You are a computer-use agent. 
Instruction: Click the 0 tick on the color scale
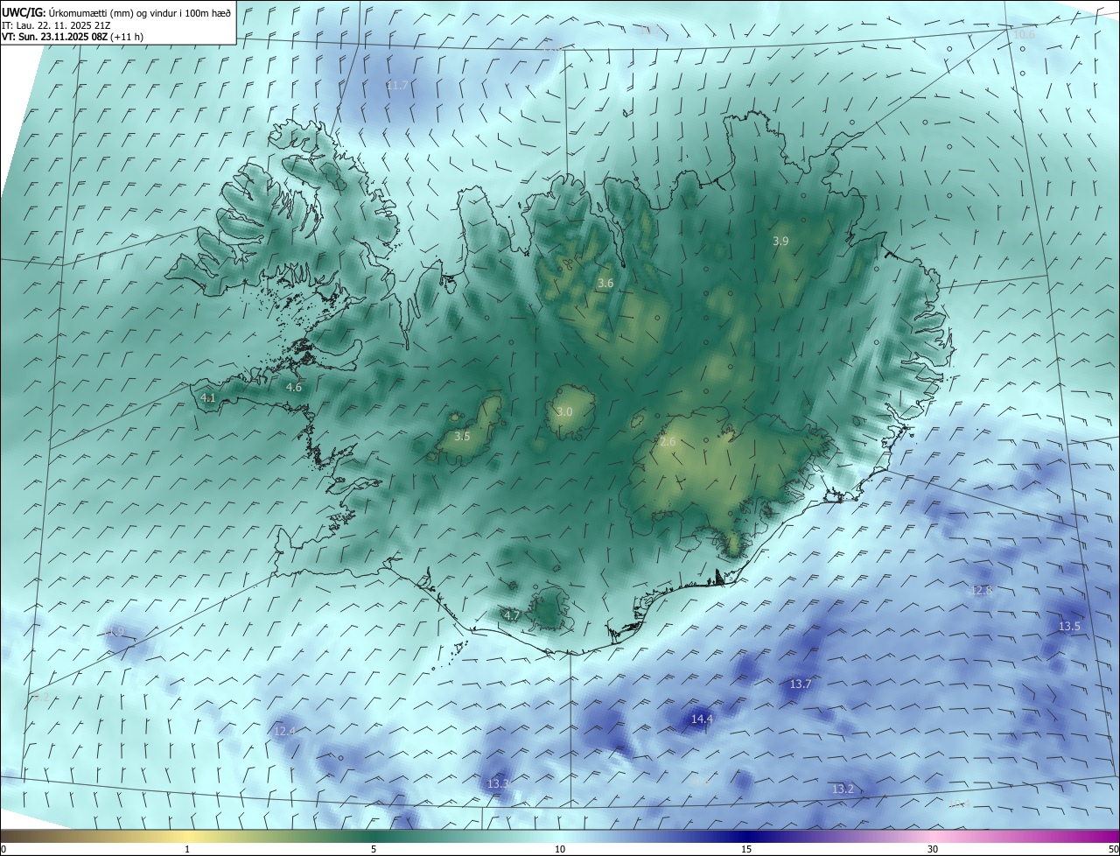click(x=3, y=849)
